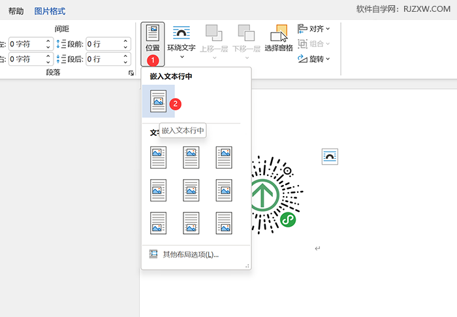The height and width of the screenshot is (317, 457).
Task: Open the 选择窗格 selection pane
Action: coord(279,39)
